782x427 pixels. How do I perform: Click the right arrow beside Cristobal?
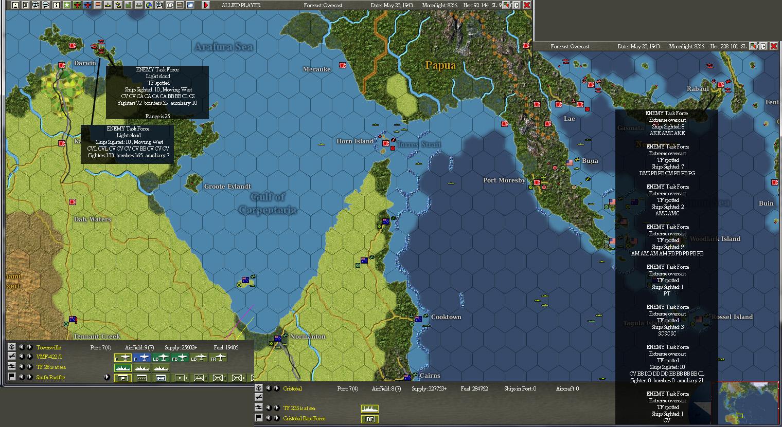click(276, 388)
